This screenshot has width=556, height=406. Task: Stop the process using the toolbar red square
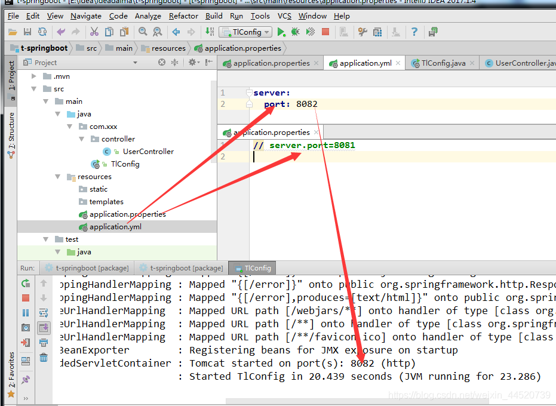click(325, 32)
